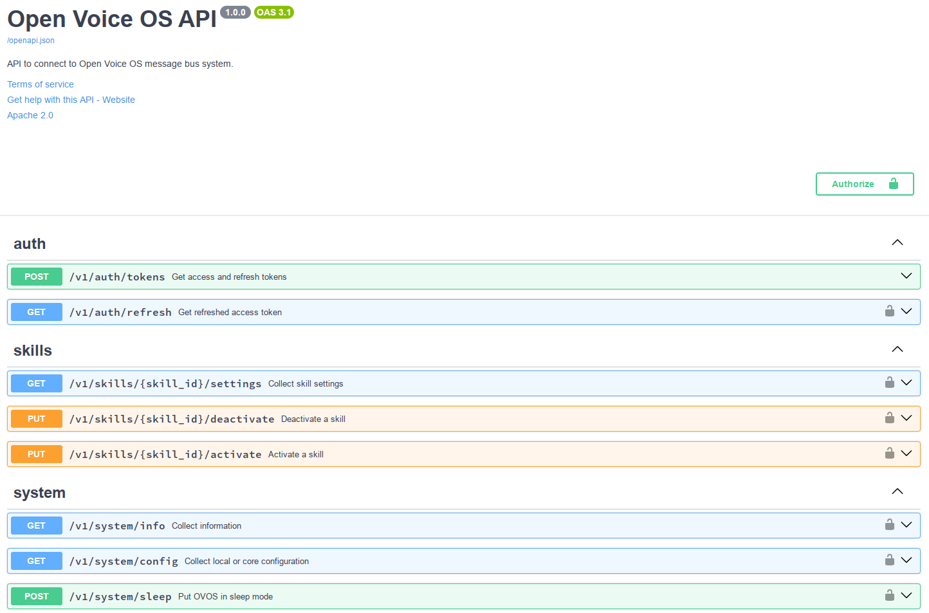
Task: Click the 'Put OVOS in sleep mode' description
Action: 225,596
